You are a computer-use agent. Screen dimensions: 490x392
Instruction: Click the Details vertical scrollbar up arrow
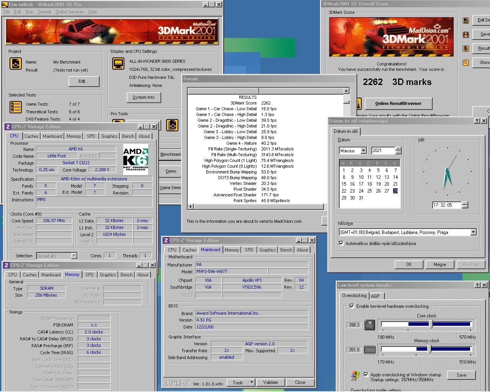pos(346,91)
